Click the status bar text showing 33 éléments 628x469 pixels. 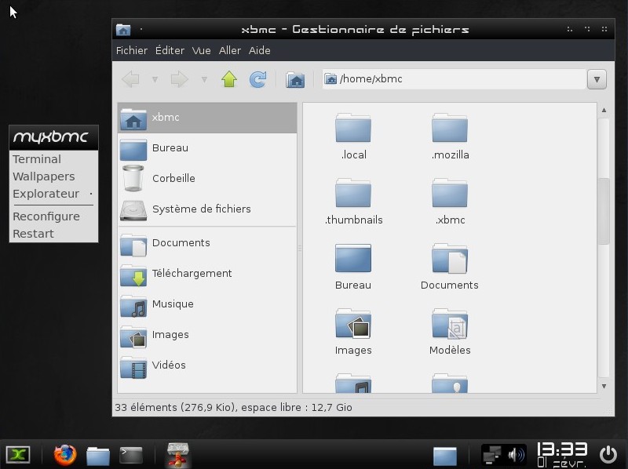[x=233, y=407]
